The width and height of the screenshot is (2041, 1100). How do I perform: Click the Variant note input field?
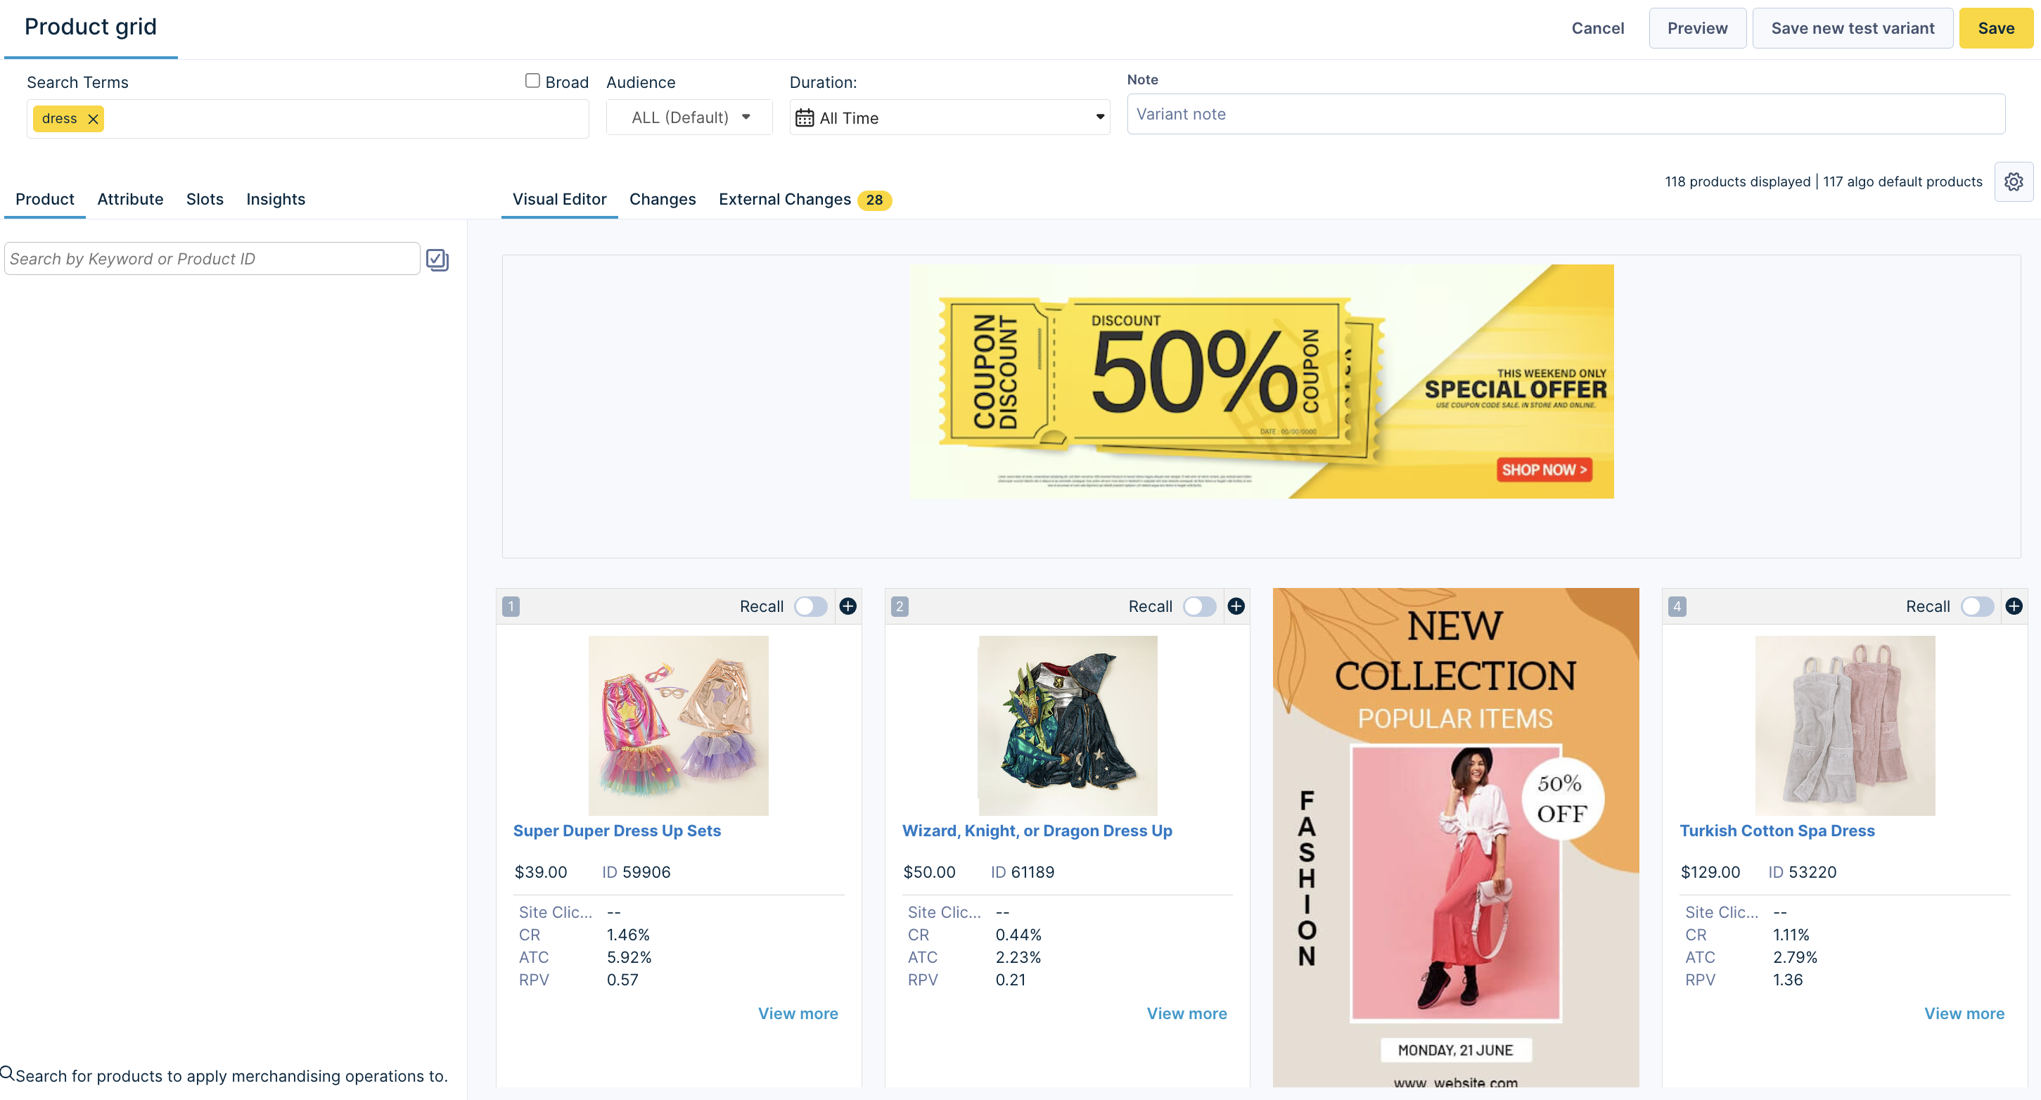click(x=1566, y=114)
